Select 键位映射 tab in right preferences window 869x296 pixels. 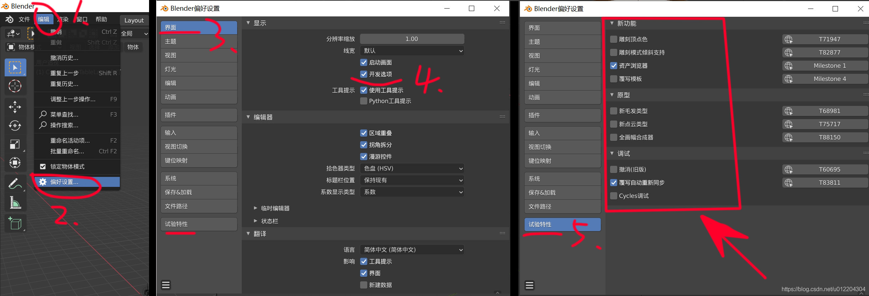point(563,161)
